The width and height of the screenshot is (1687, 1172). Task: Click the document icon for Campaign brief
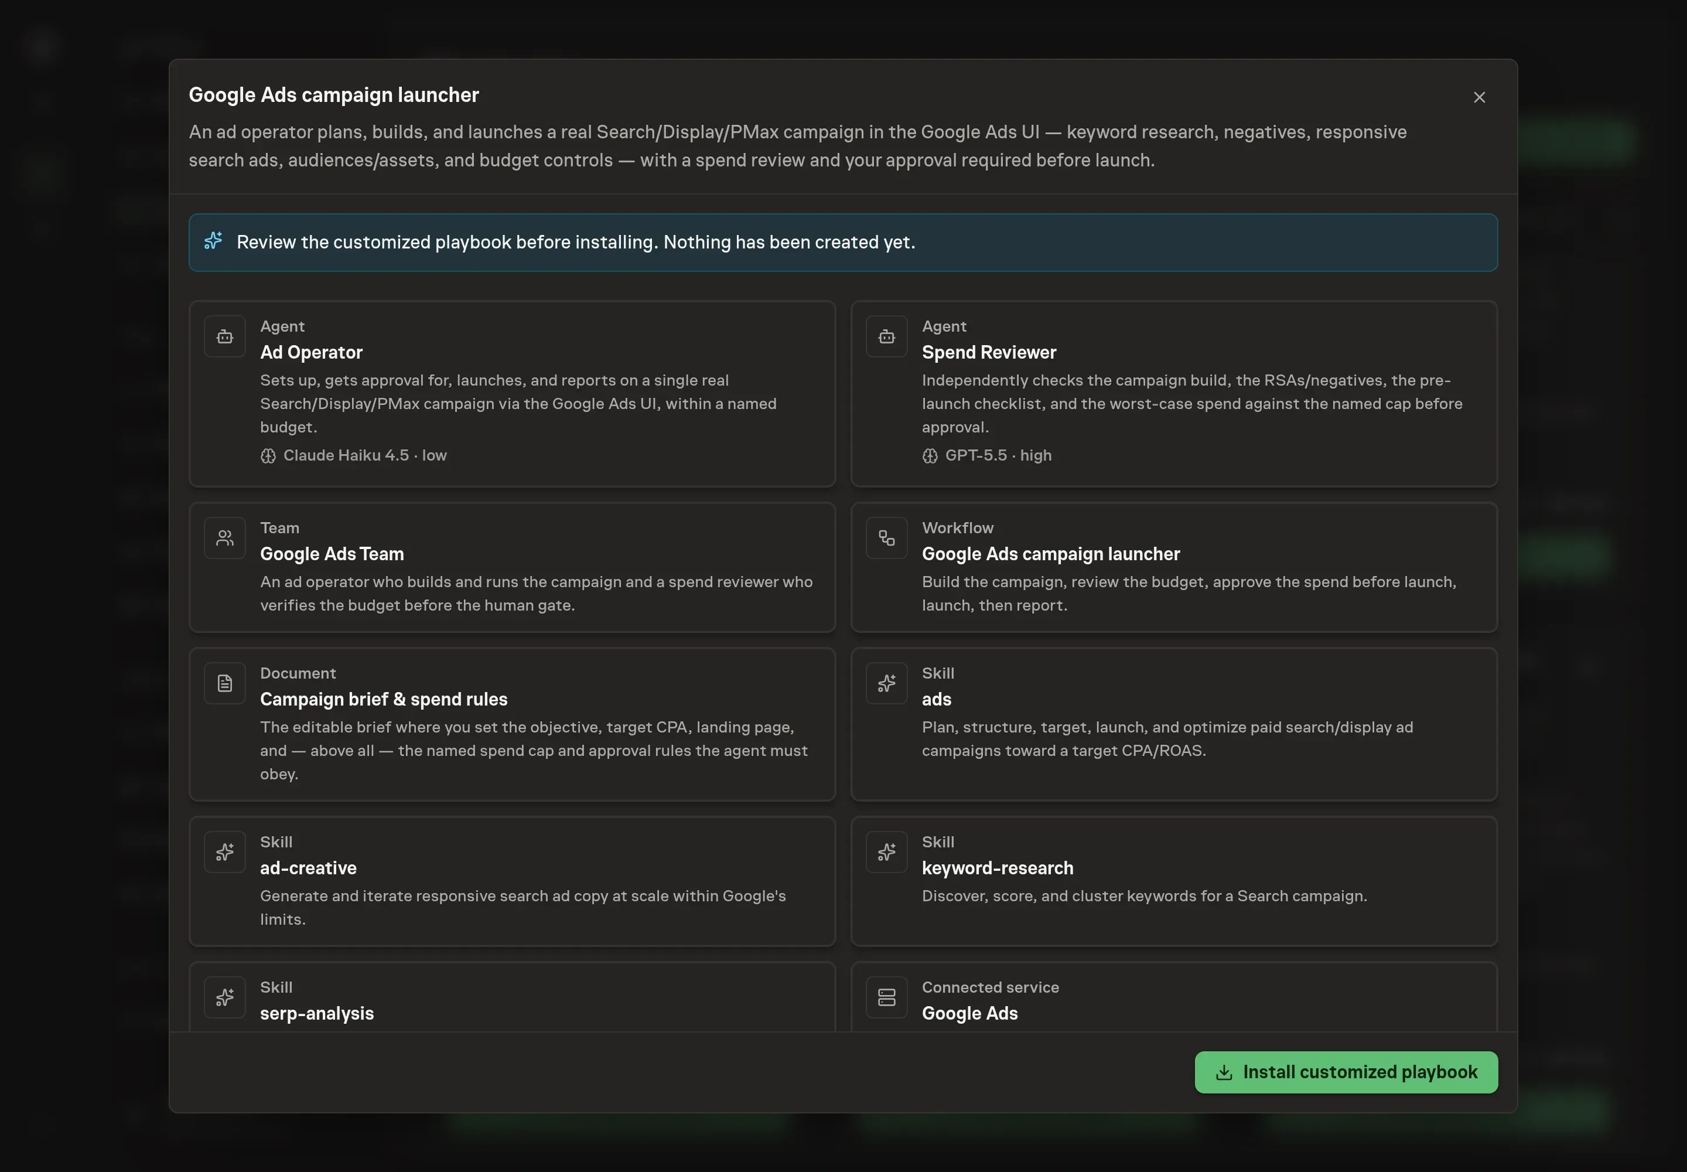click(224, 684)
